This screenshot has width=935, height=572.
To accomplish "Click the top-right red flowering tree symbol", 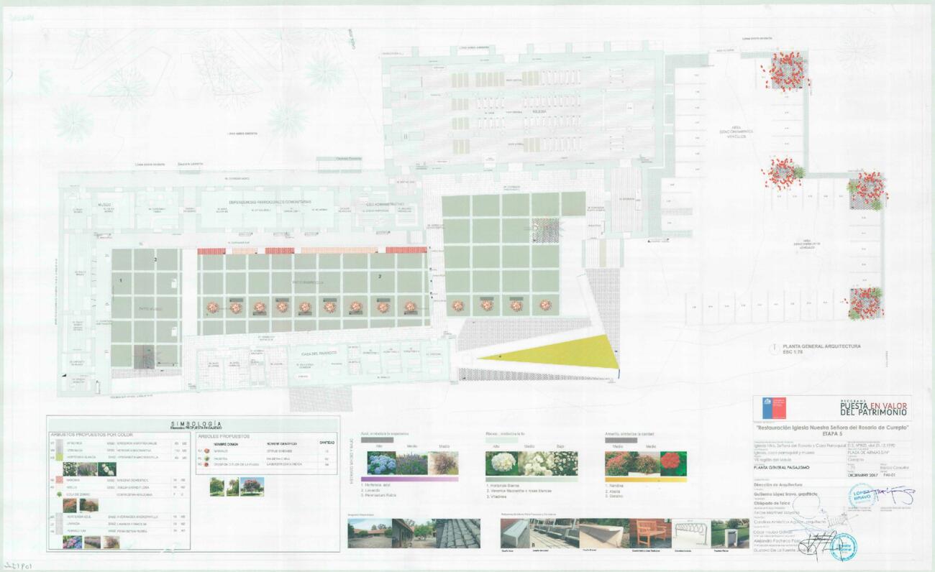I will [786, 70].
